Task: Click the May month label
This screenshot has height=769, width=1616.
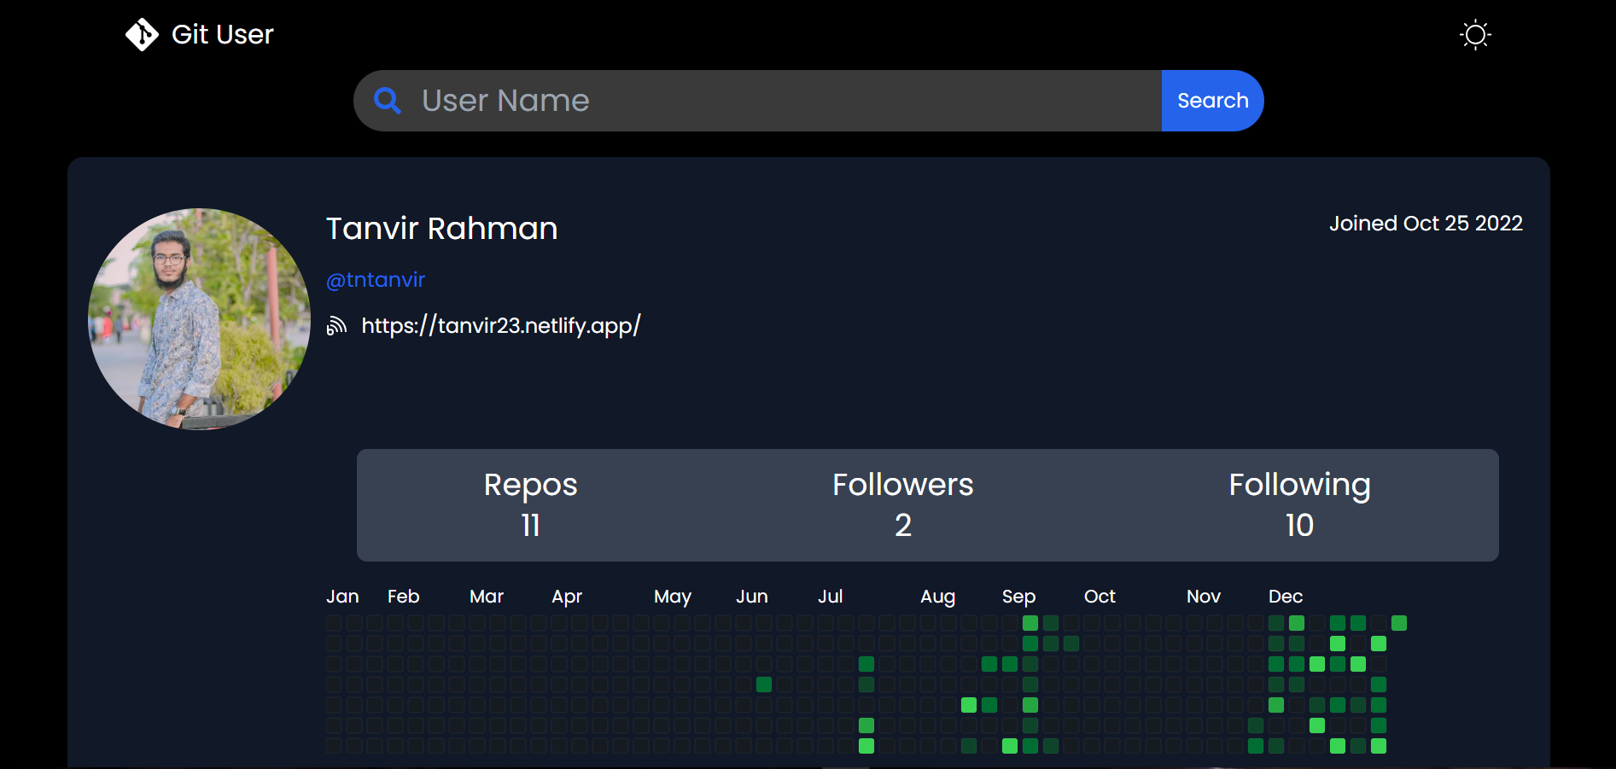Action: tap(673, 597)
